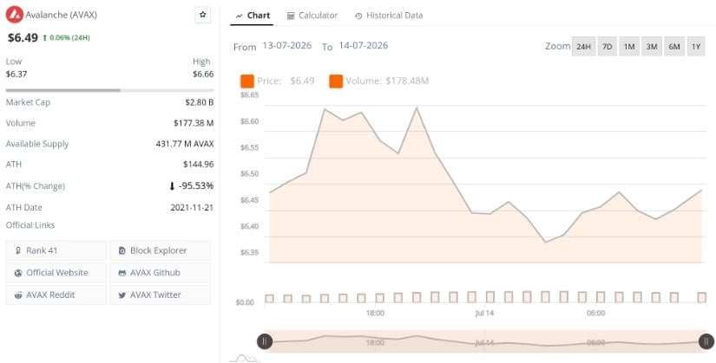Click the 06:00 chart axis label
The image size is (716, 363).
[x=596, y=314]
